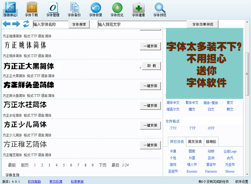Focus the preview text input field
This screenshot has height=184, width=251.
[x=142, y=24]
